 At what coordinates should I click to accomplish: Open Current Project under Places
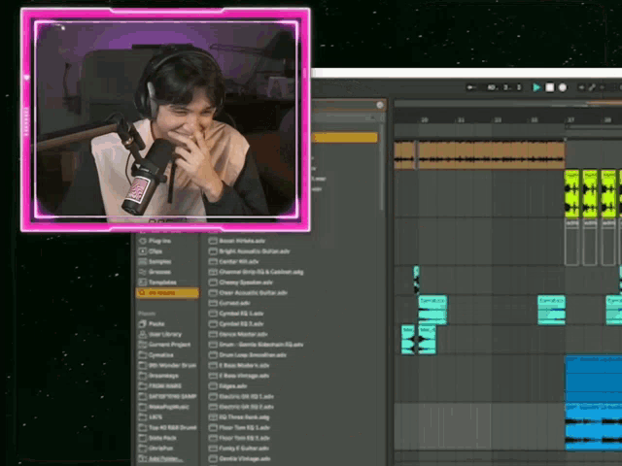(164, 345)
